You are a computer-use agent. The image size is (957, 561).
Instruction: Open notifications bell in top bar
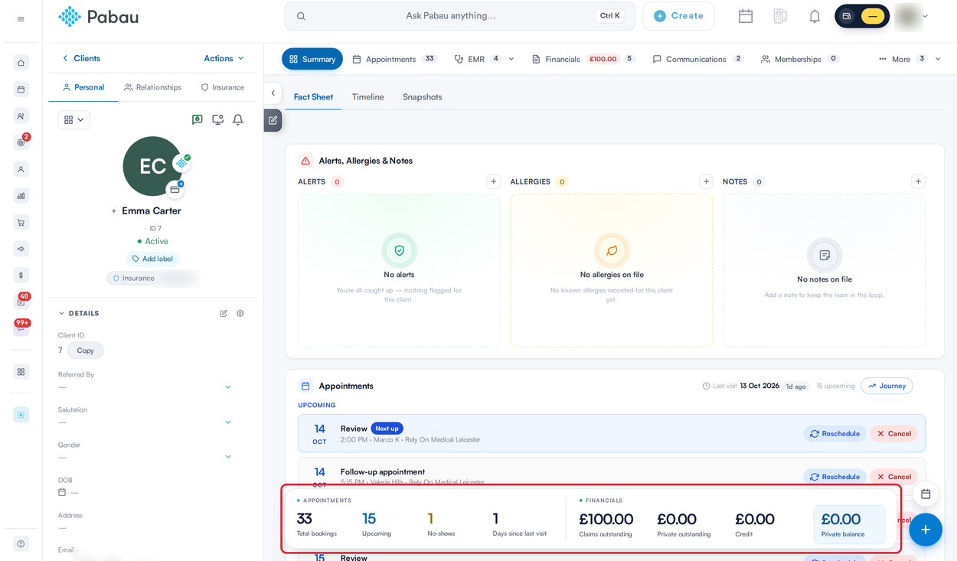coord(815,16)
